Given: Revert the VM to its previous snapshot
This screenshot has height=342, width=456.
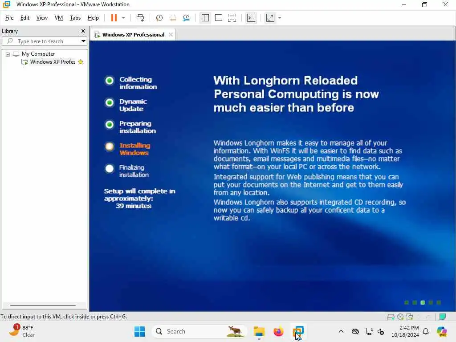Looking at the screenshot, I should click(173, 18).
